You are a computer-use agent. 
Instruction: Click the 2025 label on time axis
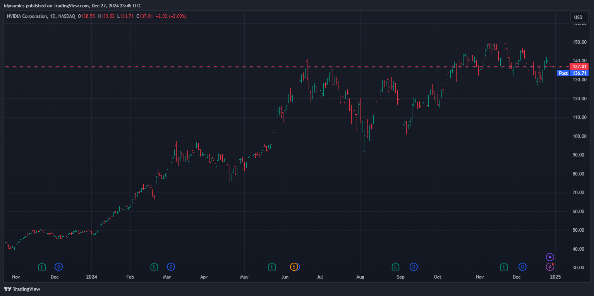(x=555, y=277)
